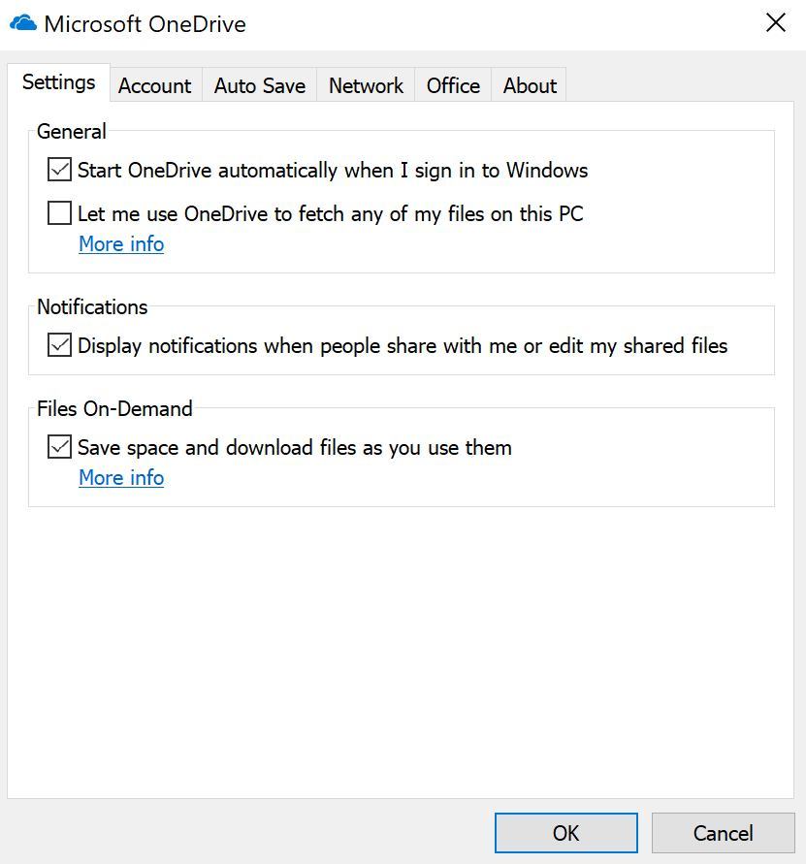The height and width of the screenshot is (864, 806).
Task: Open the Office tab
Action: pos(453,85)
